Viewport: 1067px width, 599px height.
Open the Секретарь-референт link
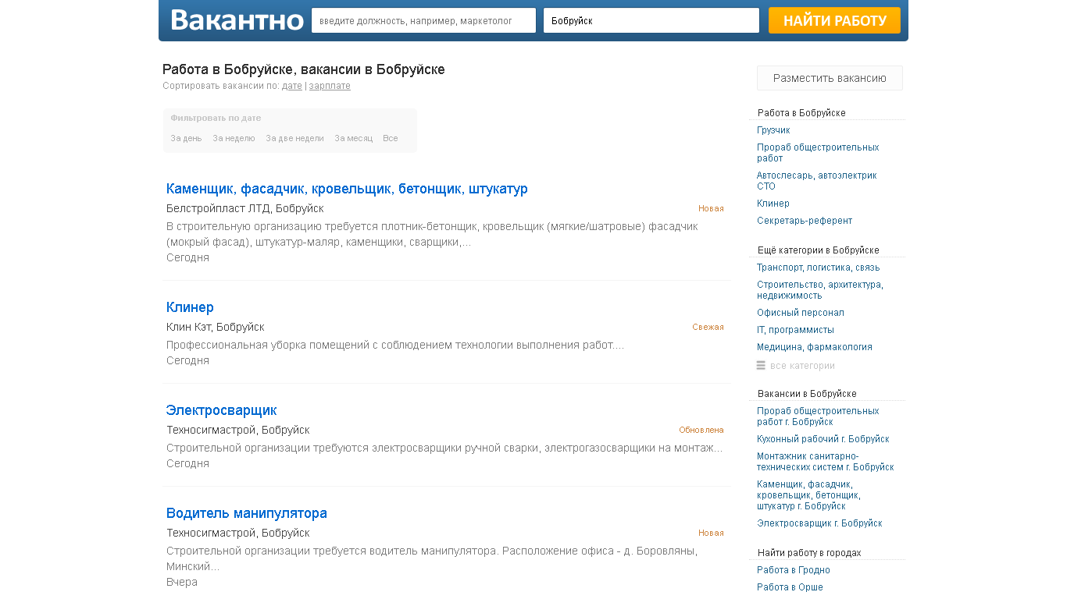tap(805, 221)
